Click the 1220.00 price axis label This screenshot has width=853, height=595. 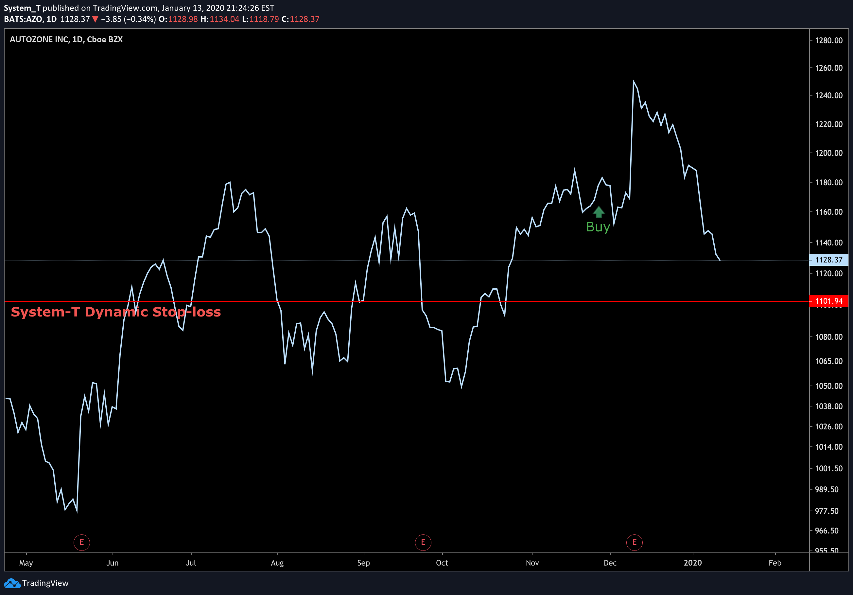point(829,124)
